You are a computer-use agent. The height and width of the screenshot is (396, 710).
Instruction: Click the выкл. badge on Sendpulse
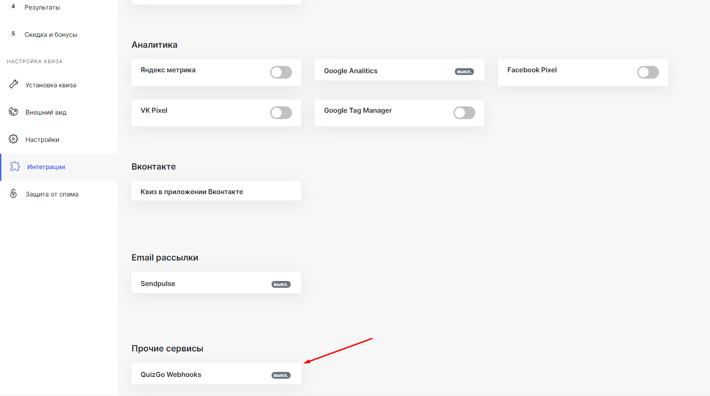click(x=281, y=285)
